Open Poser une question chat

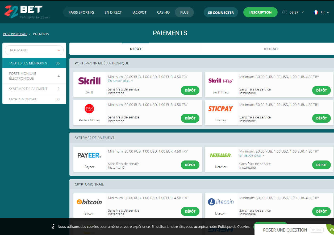coord(285,230)
